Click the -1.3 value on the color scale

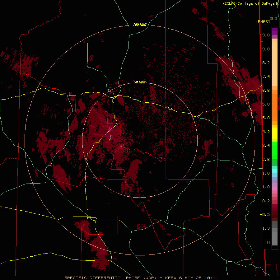point(265,228)
